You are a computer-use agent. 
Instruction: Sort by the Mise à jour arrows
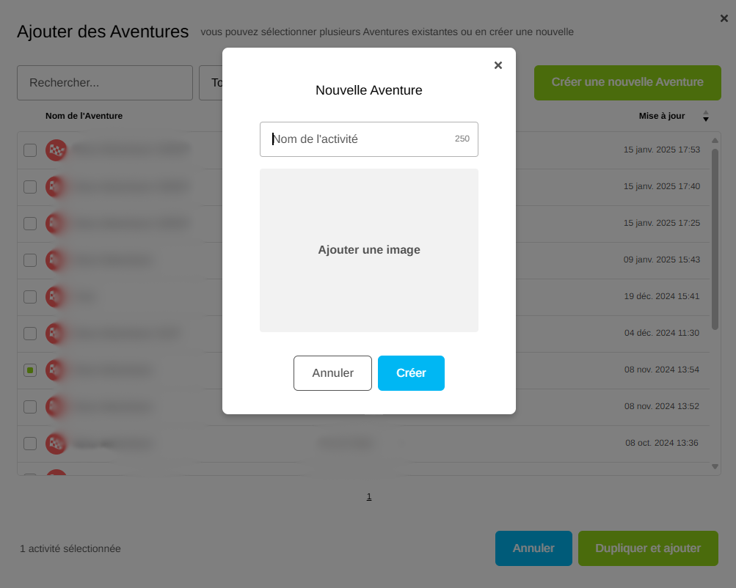706,117
